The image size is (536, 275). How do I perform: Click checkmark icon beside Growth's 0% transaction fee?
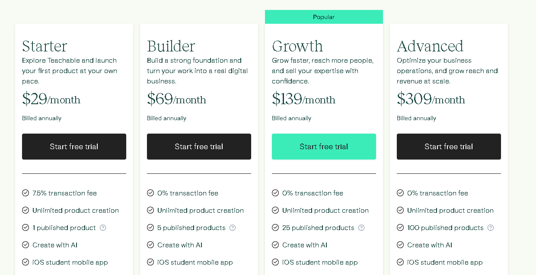point(275,193)
